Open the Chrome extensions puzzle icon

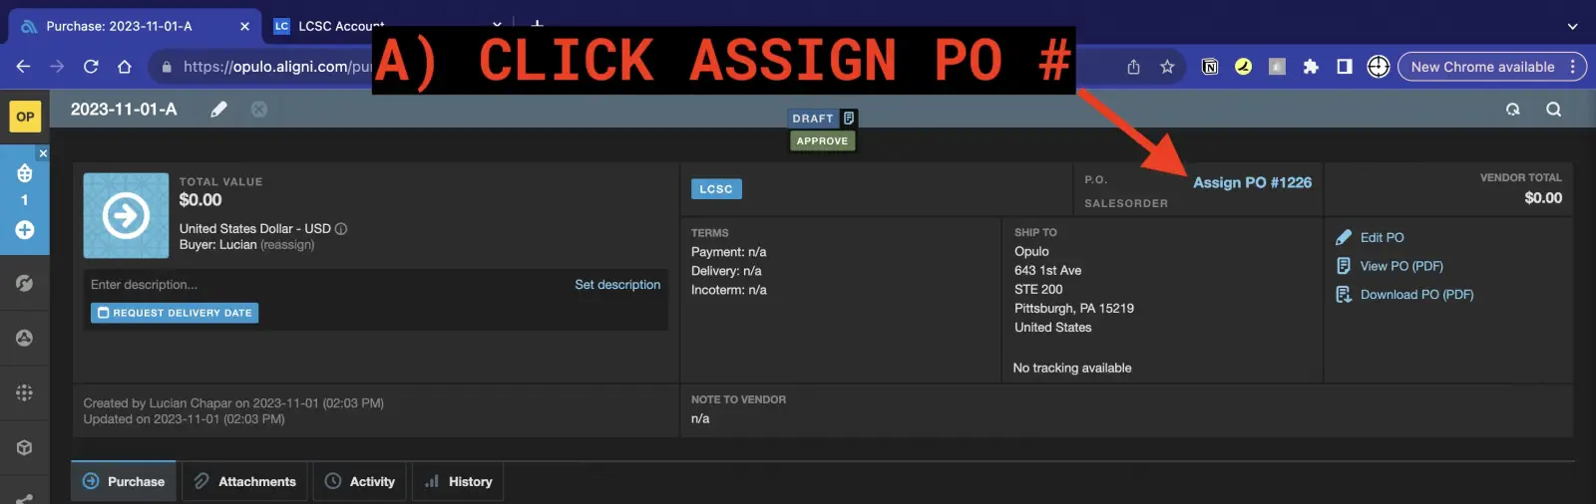pyautogui.click(x=1311, y=67)
